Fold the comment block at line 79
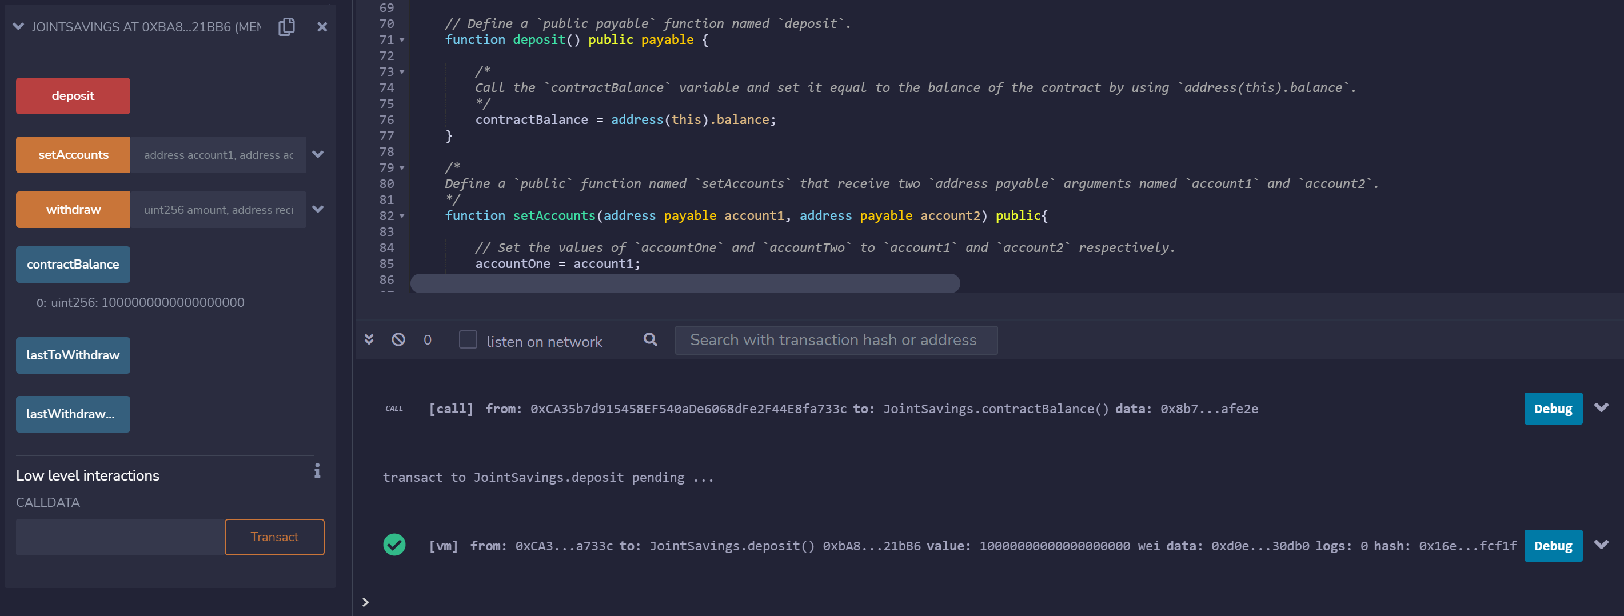1624x616 pixels. pos(402,169)
